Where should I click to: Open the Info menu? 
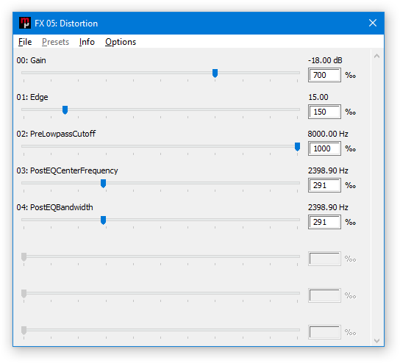click(x=87, y=42)
